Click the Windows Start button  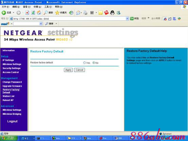8,138
